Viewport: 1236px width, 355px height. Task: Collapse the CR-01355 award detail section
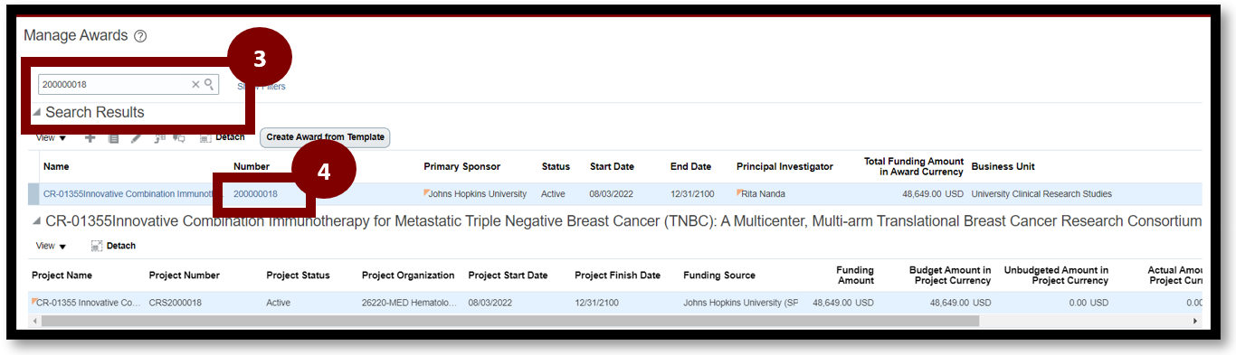click(x=36, y=221)
